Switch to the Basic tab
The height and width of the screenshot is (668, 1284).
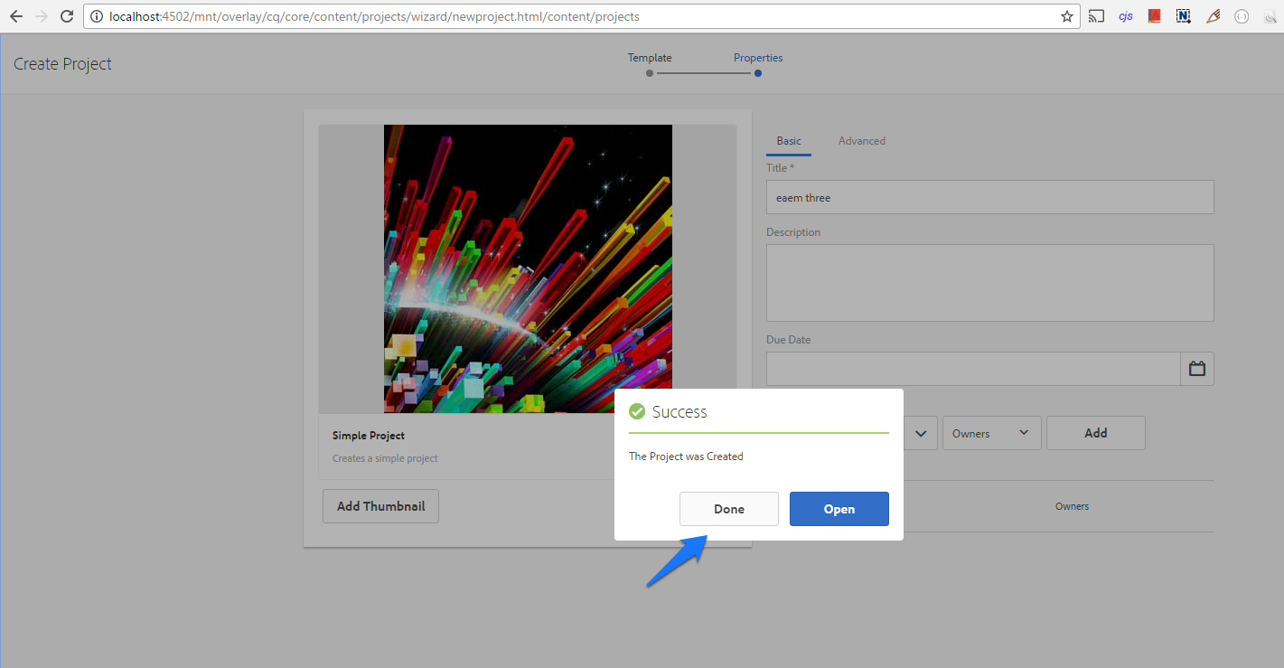click(789, 141)
